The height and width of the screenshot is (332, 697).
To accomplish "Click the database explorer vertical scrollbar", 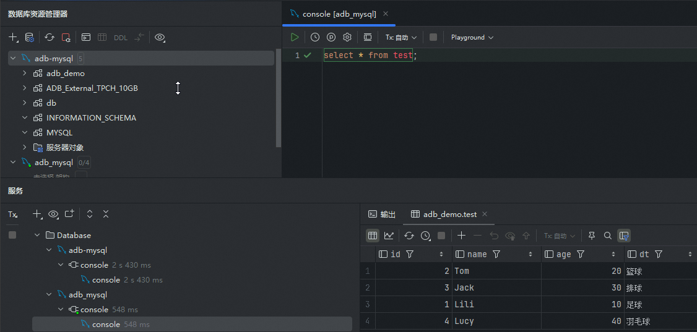I will 279,98.
